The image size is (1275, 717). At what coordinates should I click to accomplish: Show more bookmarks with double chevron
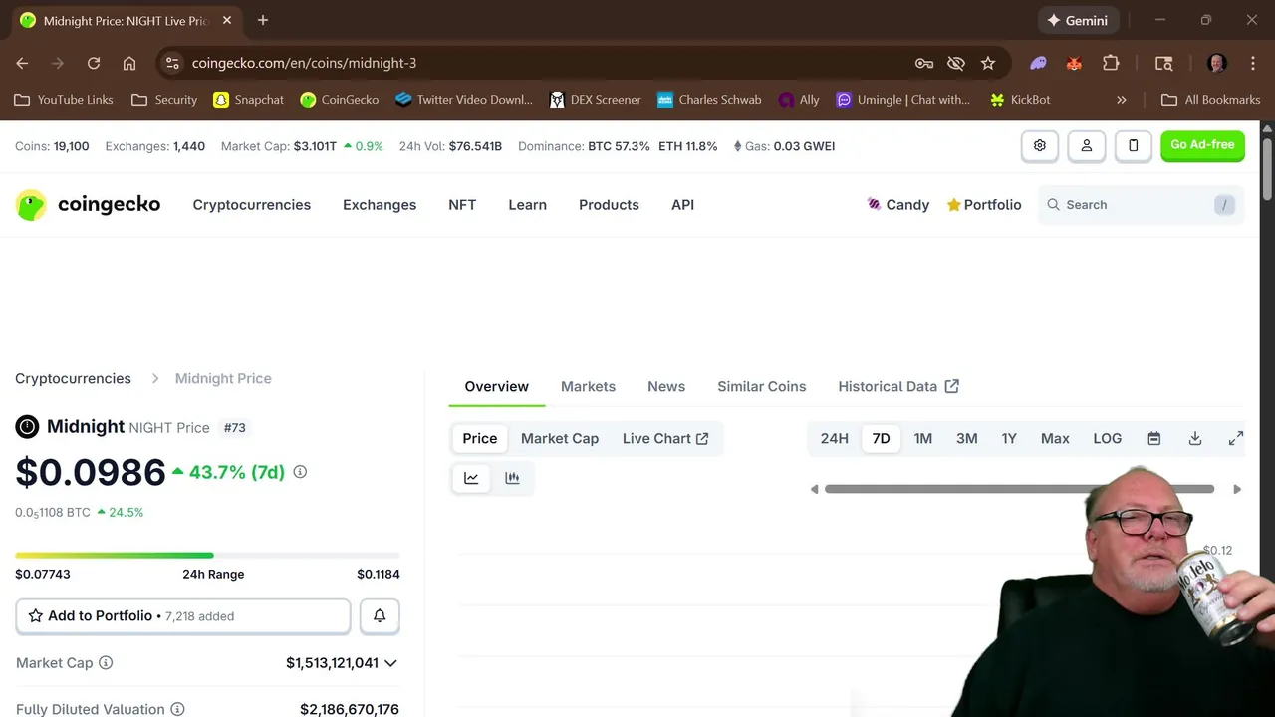(x=1122, y=100)
